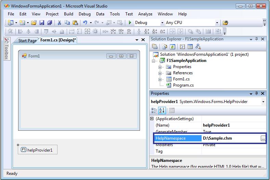Click the Paste toolbar icon
The width and height of the screenshot is (270, 180).
[75, 23]
